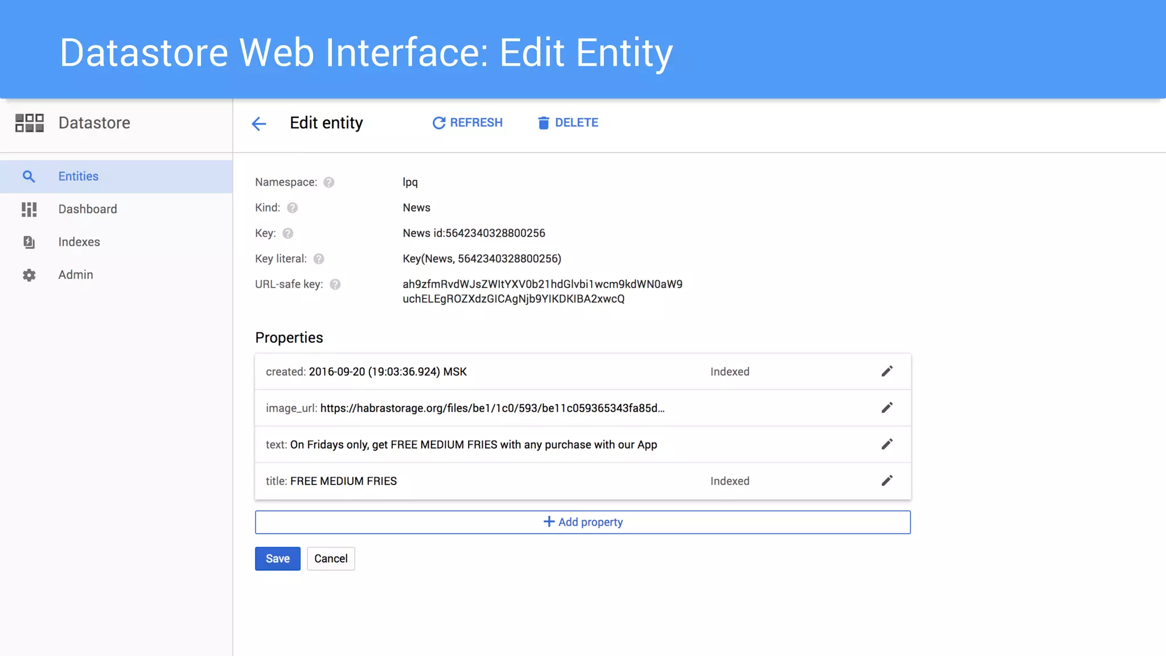
Task: Click the Edit entity page heading
Action: 326,123
